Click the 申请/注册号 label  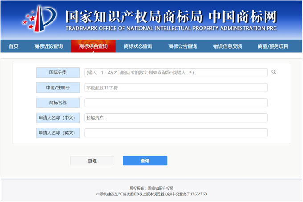pos(58,87)
